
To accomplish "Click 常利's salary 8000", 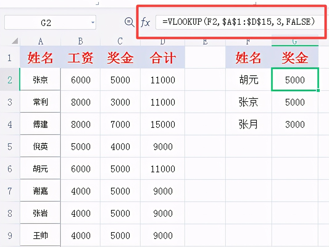I will point(81,102).
